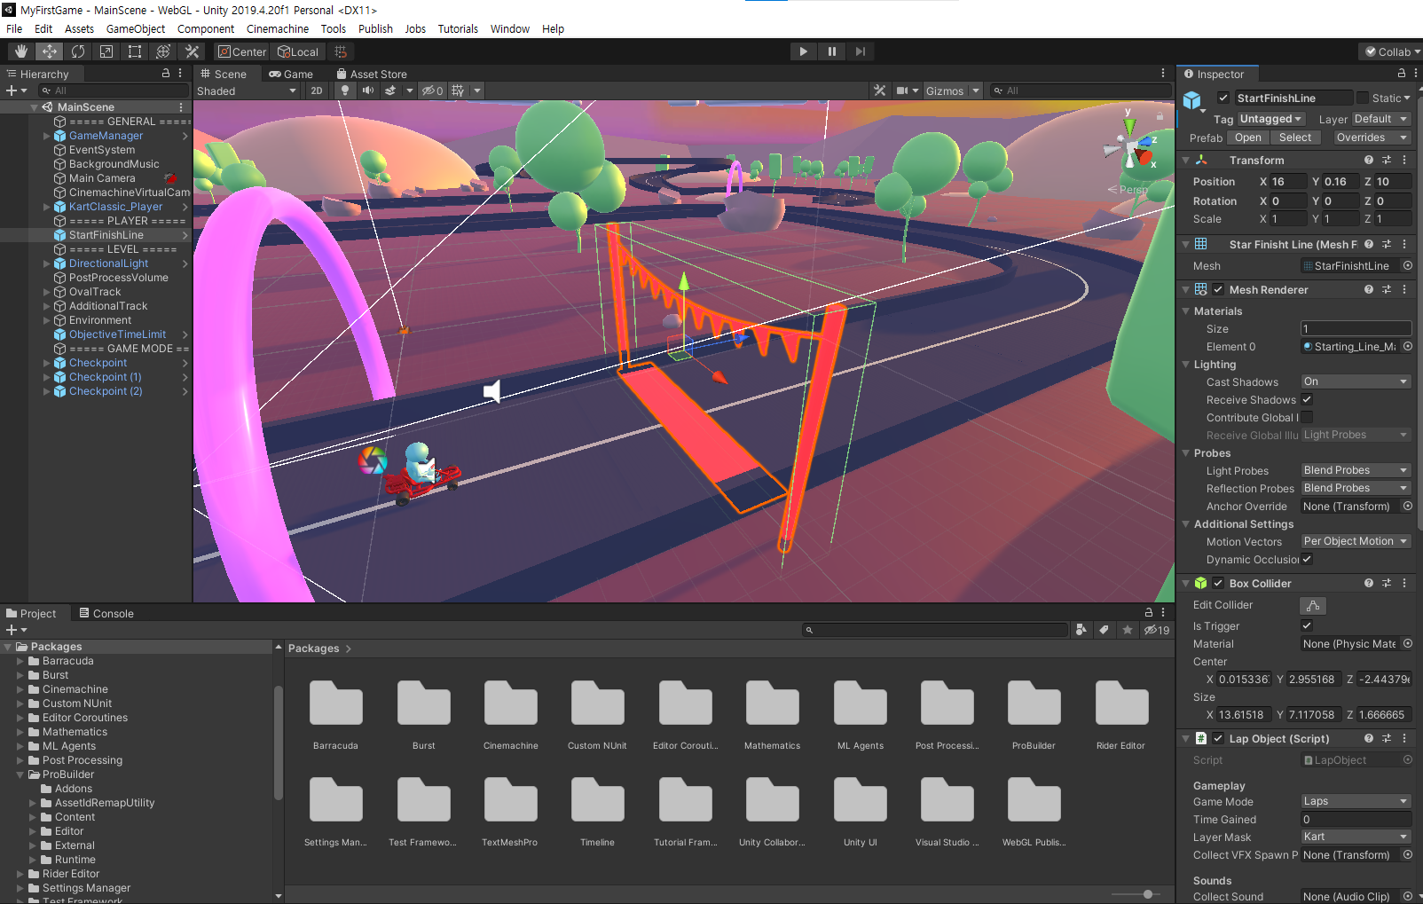Toggle Static checkbox in Inspector
This screenshot has width=1423, height=904.
click(x=1363, y=98)
